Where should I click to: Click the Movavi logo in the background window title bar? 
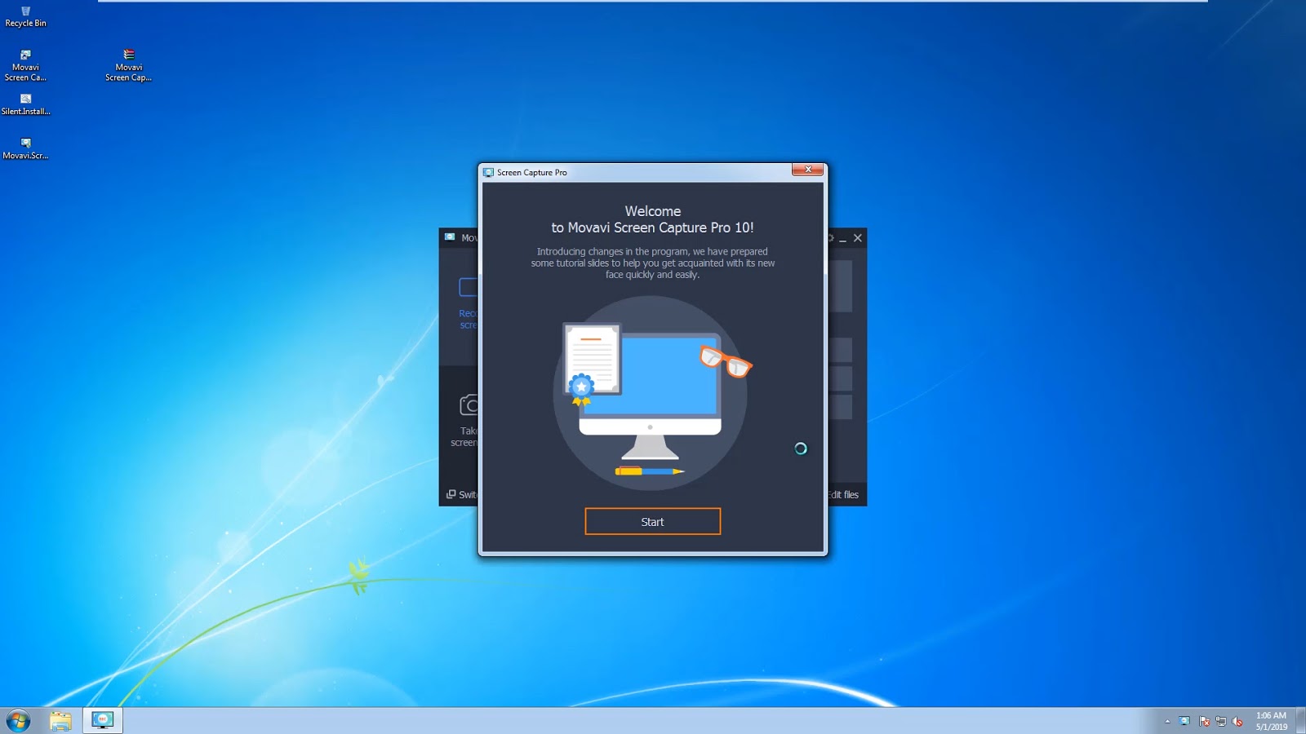(450, 237)
